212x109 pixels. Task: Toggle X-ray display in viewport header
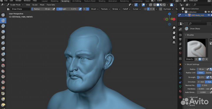[x=151, y=5]
